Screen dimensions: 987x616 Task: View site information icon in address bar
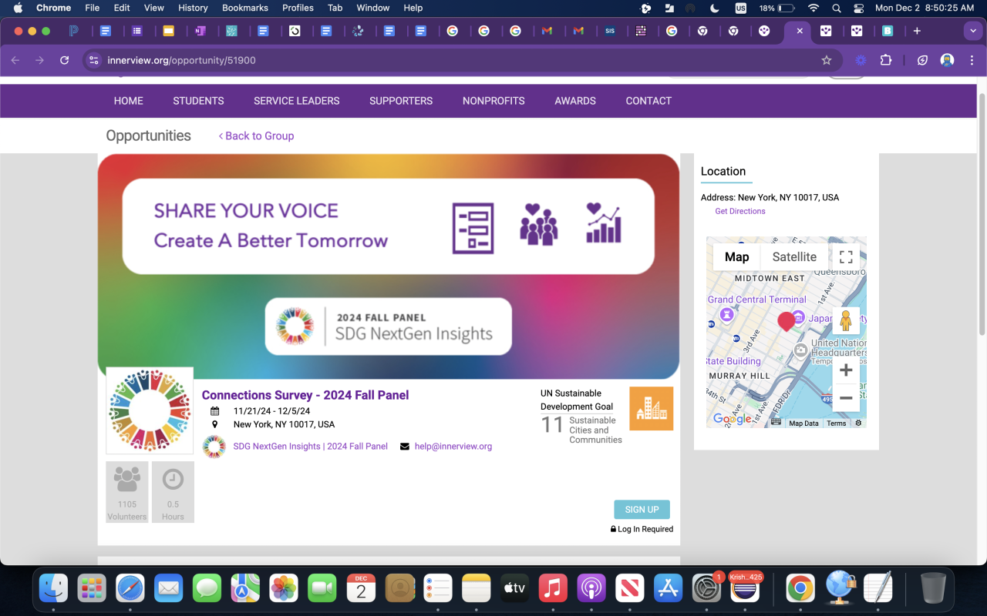pyautogui.click(x=94, y=60)
